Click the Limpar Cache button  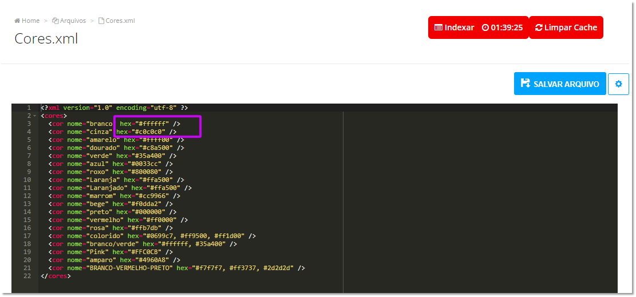[566, 27]
